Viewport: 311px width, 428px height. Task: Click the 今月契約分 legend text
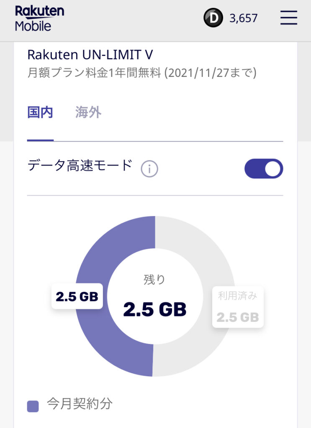[80, 403]
